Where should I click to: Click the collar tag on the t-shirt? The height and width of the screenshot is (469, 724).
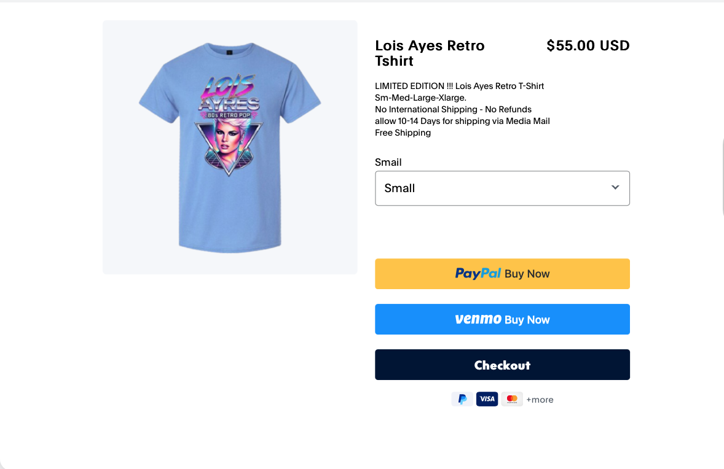[x=229, y=53]
